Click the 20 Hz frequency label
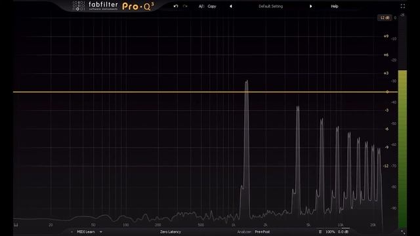 [51, 225]
